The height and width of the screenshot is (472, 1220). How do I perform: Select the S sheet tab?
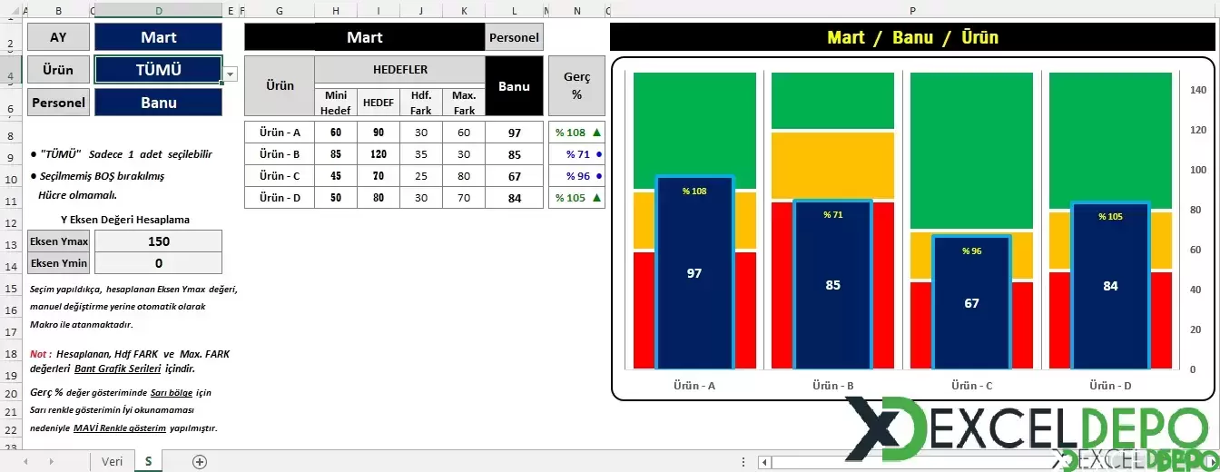148,461
